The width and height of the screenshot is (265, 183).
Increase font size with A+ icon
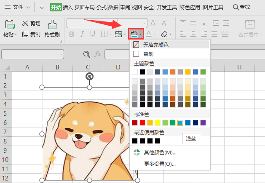(x=154, y=23)
